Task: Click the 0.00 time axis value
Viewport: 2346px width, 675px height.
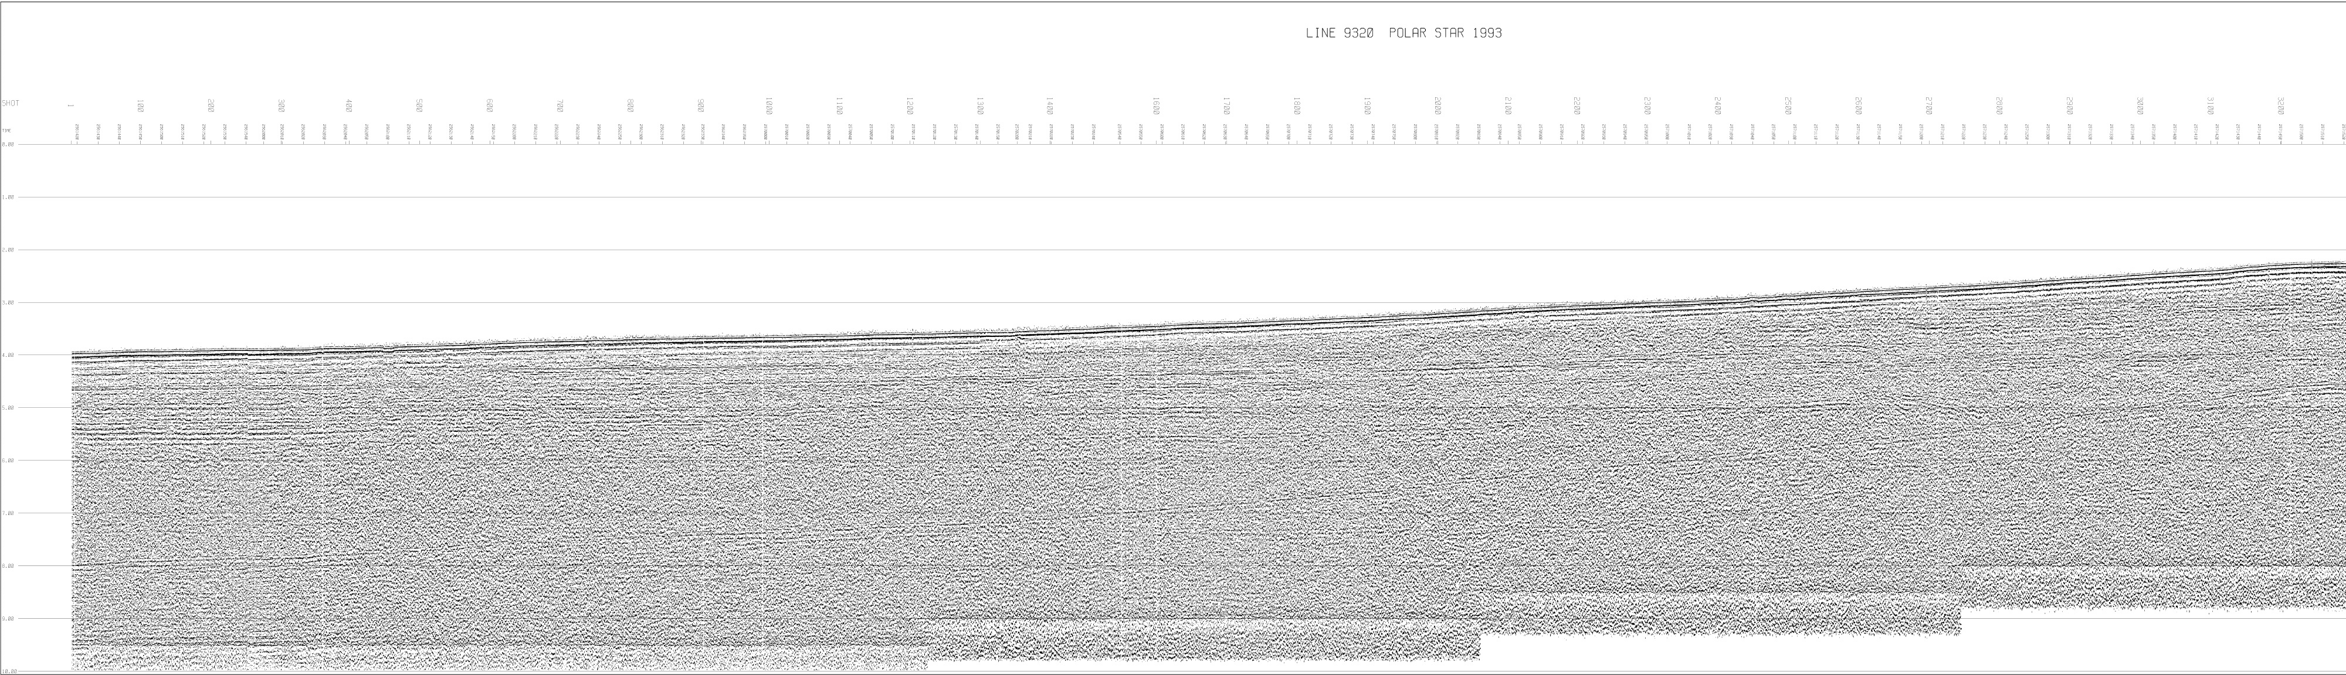Action: 8,145
